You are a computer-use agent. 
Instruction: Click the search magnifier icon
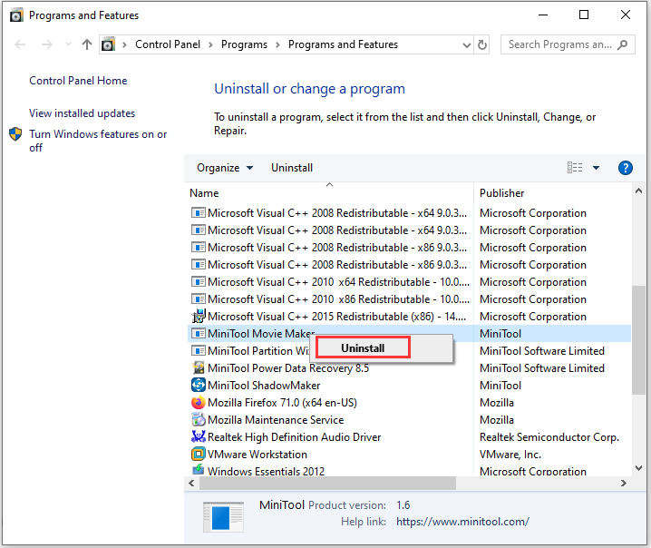coord(622,44)
